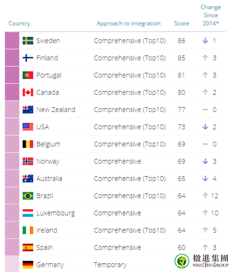Click the pink up arrow in Brazil's row
Screen dimensions: 232x272
(x=205, y=195)
